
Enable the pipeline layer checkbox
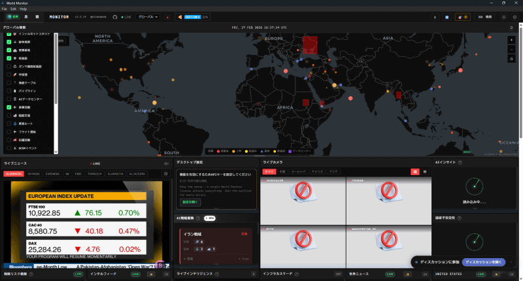(x=9, y=91)
